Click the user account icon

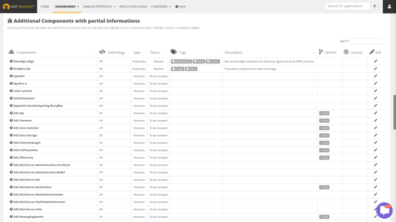coord(390,6)
